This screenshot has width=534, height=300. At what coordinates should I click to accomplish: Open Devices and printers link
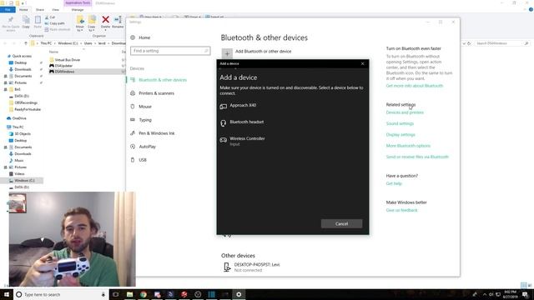[405, 112]
